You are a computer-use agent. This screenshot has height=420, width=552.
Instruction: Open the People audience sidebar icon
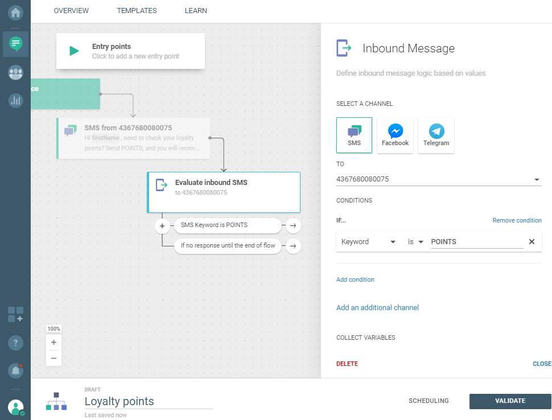(15, 72)
